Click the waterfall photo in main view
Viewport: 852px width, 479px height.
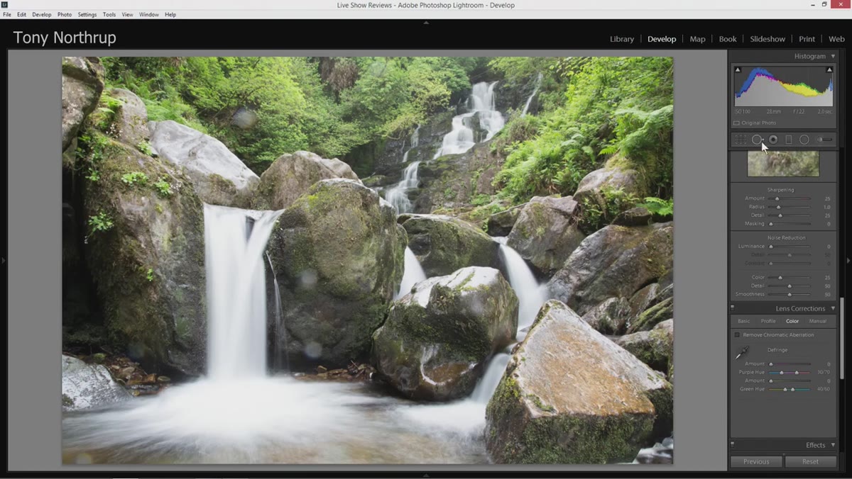(x=367, y=261)
